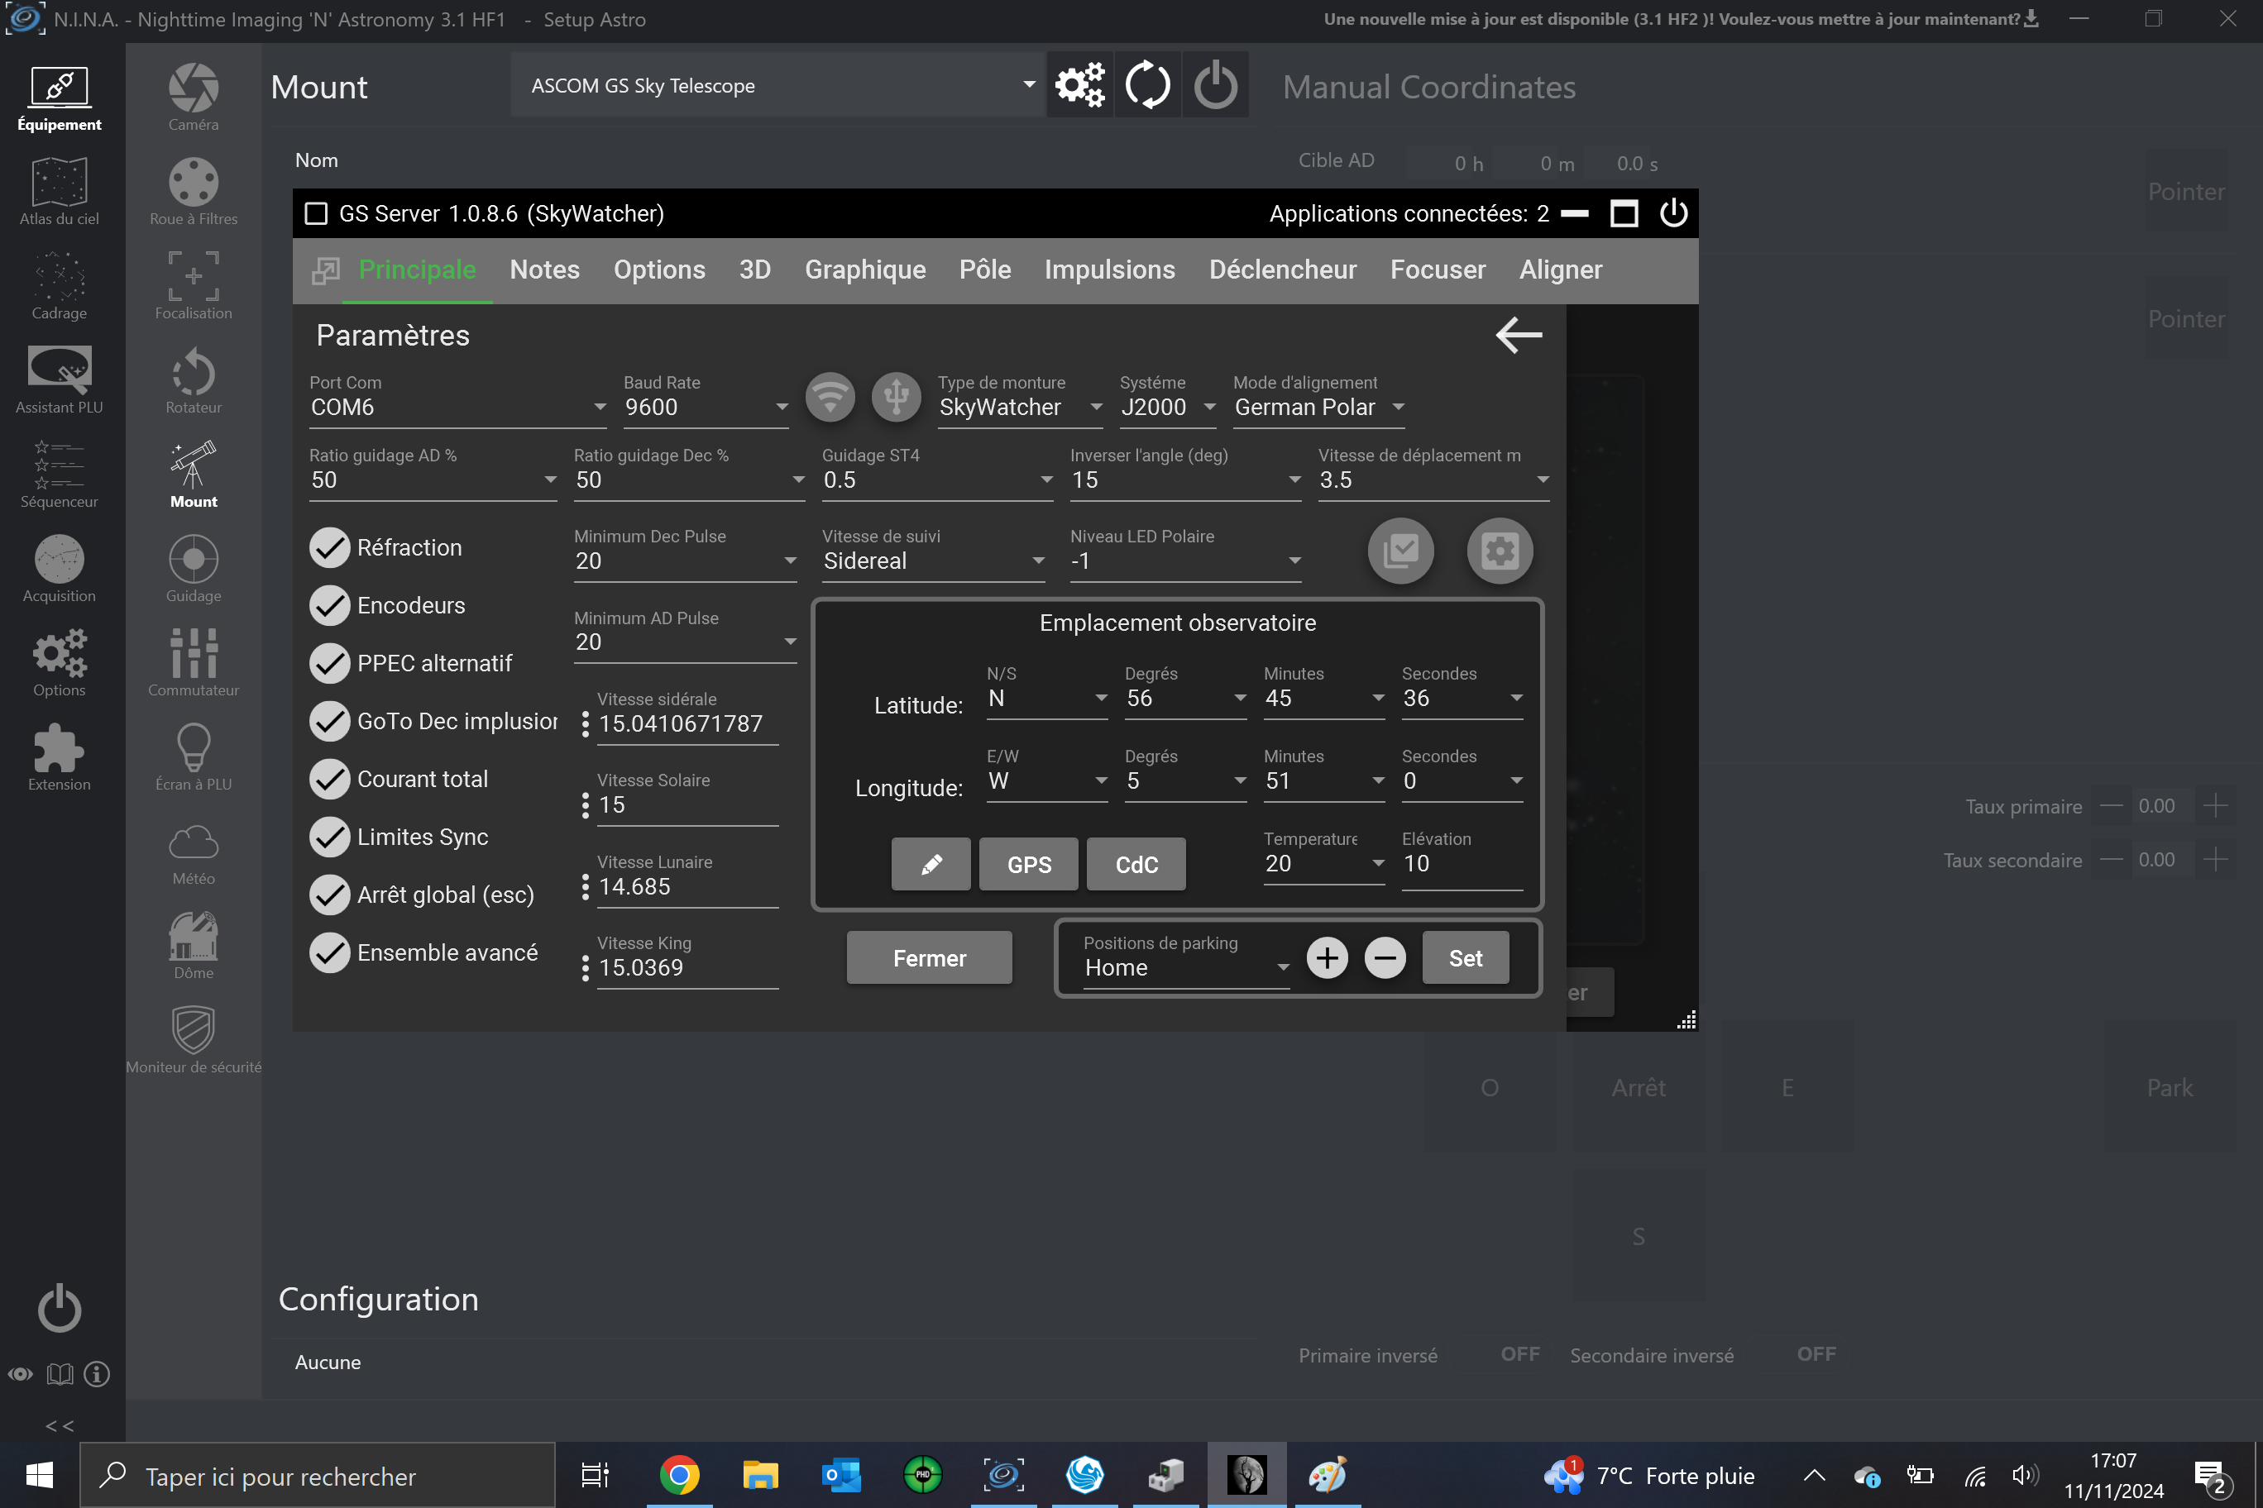Open the Météo weather panel
The width and height of the screenshot is (2263, 1508).
tap(194, 851)
